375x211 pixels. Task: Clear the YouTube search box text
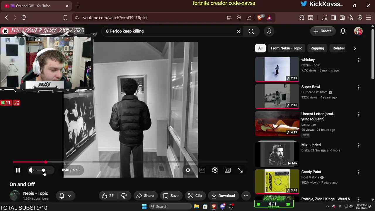(x=238, y=31)
